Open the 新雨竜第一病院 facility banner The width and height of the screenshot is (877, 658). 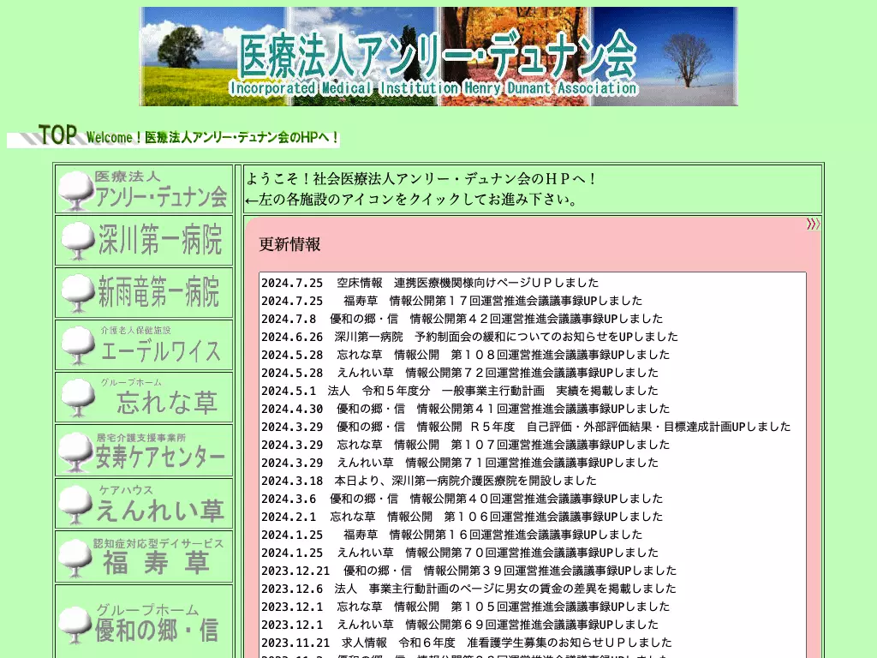click(x=144, y=293)
